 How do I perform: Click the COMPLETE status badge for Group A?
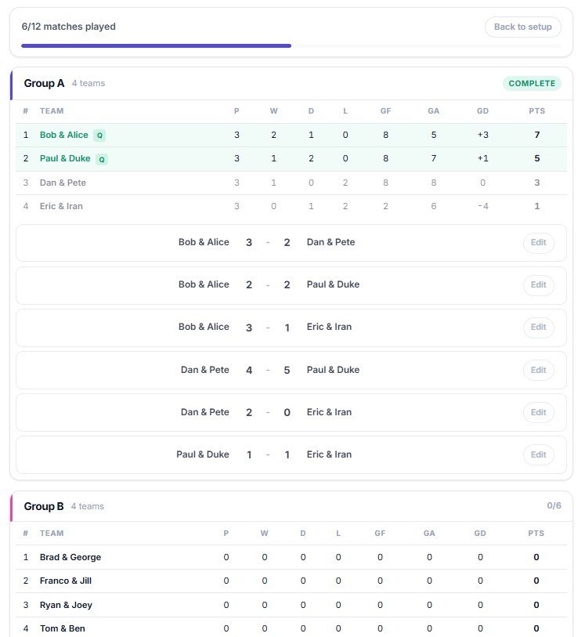(x=532, y=84)
